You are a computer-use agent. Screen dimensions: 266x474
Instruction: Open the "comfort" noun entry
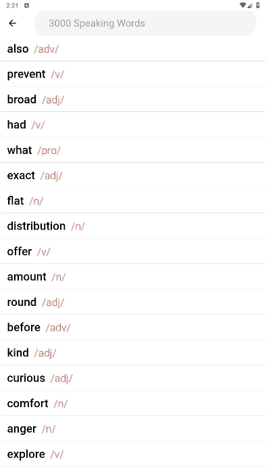133,404
